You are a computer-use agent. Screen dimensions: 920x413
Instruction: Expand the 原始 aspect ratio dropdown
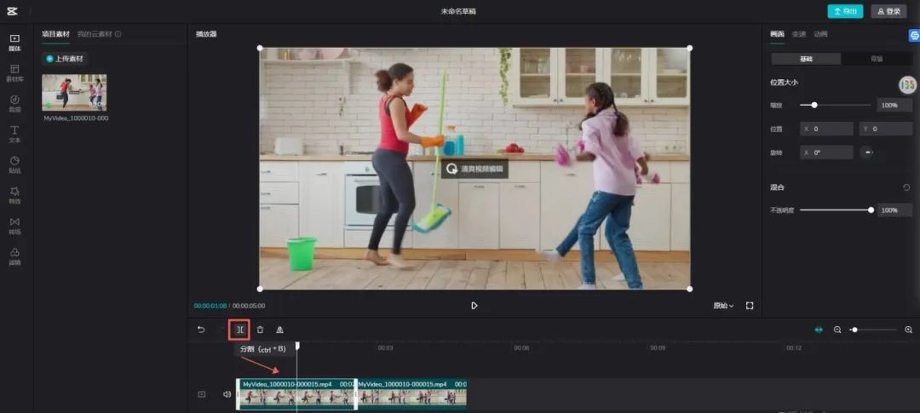click(723, 306)
